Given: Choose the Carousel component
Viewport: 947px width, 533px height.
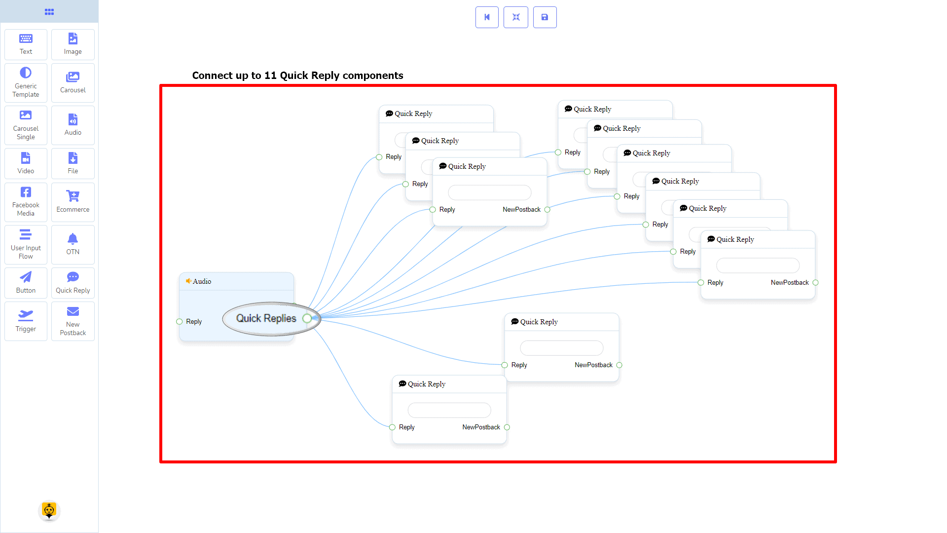Looking at the screenshot, I should [x=73, y=82].
